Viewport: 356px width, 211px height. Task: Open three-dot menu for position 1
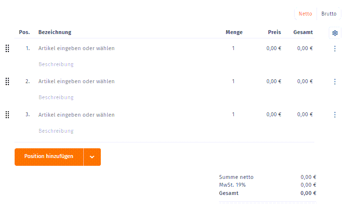(335, 49)
